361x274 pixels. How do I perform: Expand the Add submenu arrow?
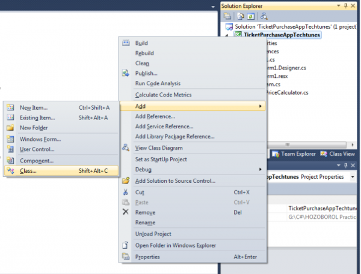tap(260, 106)
